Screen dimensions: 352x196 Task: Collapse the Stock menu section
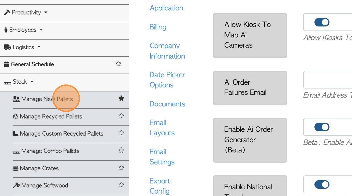(20, 82)
